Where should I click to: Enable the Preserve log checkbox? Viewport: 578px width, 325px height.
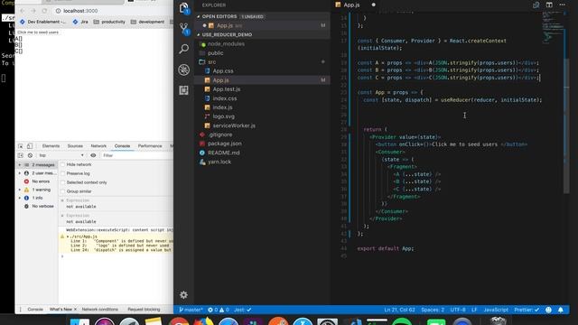[x=62, y=173]
